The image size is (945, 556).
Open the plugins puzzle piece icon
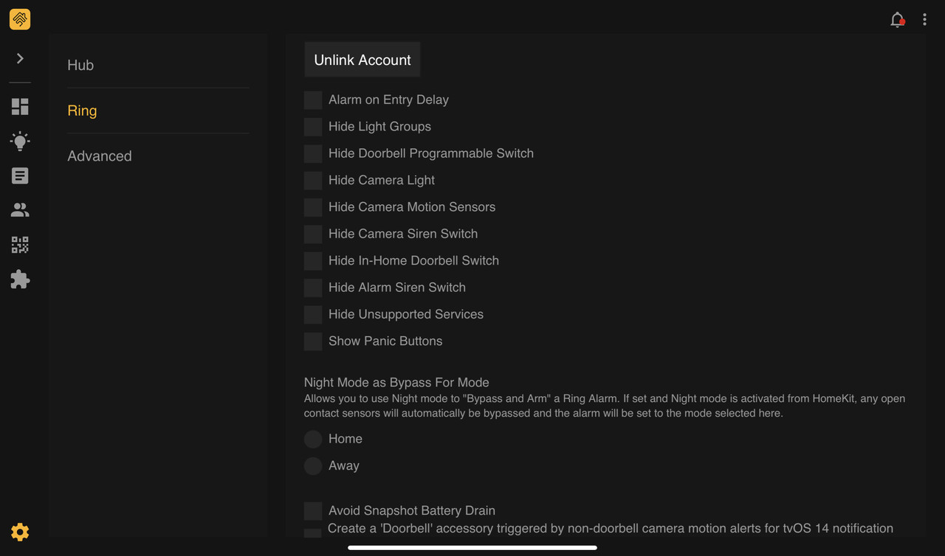point(20,279)
